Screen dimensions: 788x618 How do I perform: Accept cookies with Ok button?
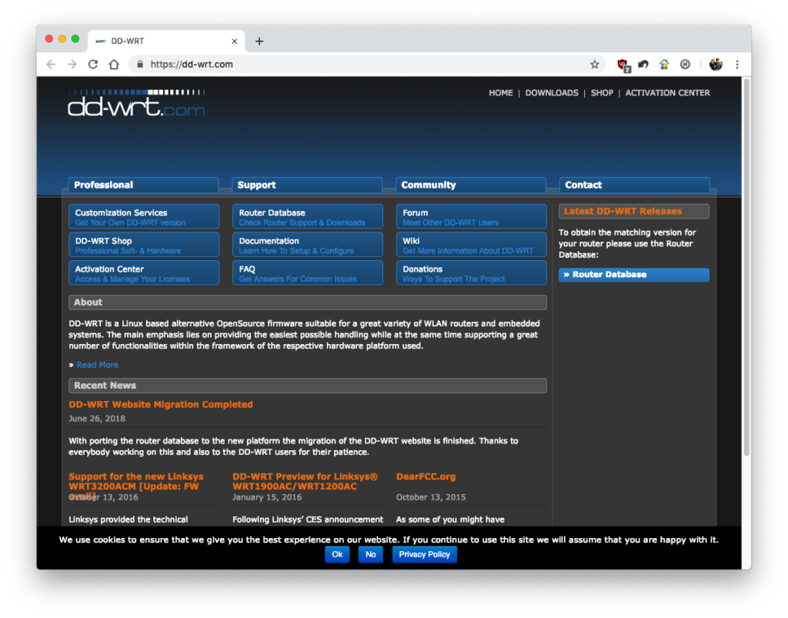337,554
